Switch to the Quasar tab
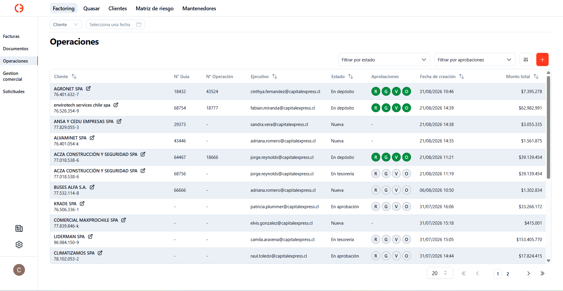 92,9
